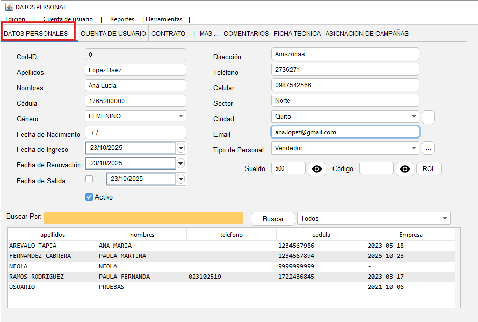Uncheck the Activo checkbox
Image resolution: width=478 pixels, height=322 pixels.
pos(89,197)
